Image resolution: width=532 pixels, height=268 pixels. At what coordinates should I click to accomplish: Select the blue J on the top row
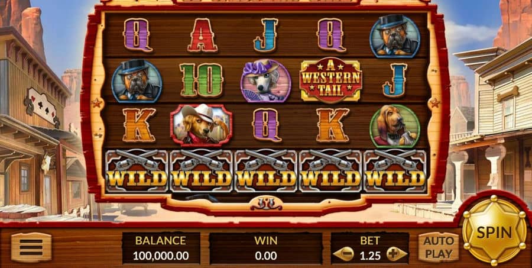265,35
